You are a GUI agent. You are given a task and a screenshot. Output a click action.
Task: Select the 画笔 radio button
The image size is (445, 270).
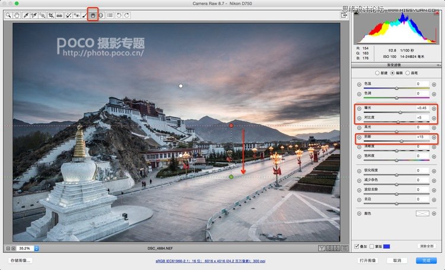click(x=408, y=73)
